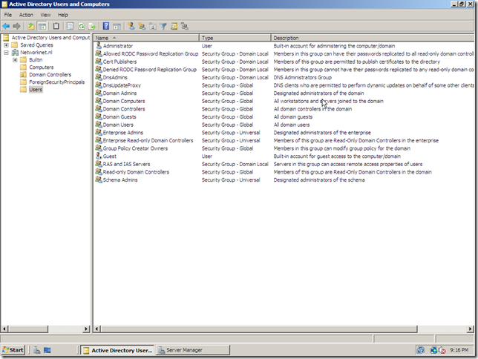Select the DnsAdmins group name
Screen dimensions: 478x359
point(115,77)
